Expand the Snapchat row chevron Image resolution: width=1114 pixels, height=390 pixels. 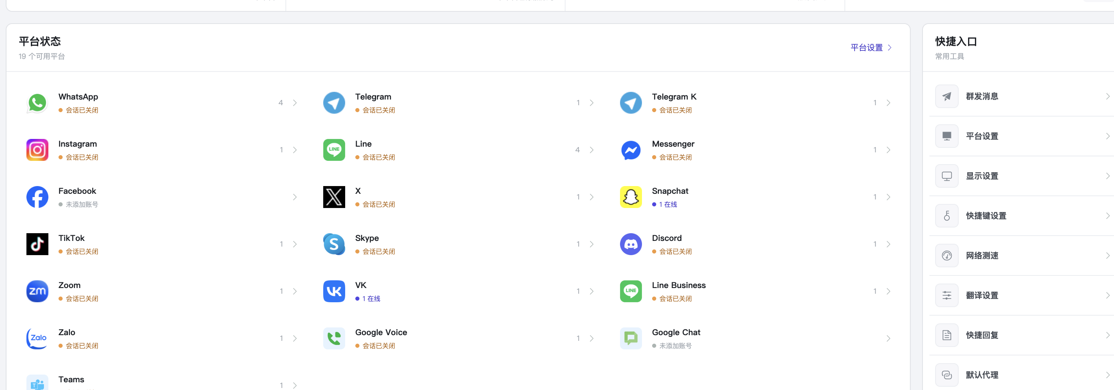click(888, 197)
